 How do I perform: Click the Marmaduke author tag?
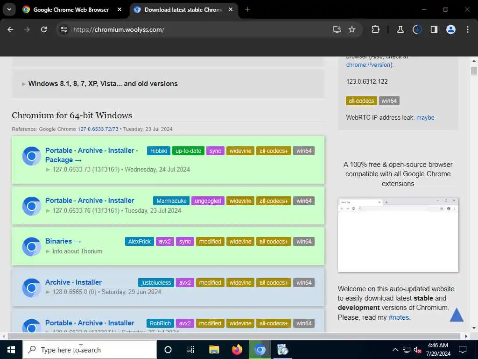pyautogui.click(x=171, y=201)
